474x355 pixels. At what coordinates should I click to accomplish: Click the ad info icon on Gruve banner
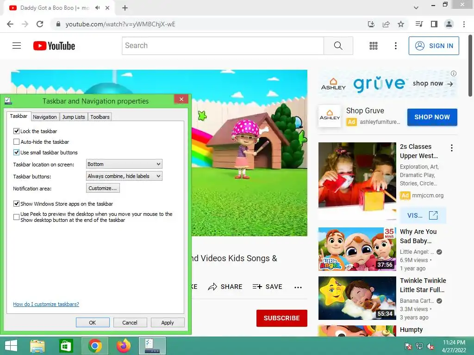tap(454, 73)
